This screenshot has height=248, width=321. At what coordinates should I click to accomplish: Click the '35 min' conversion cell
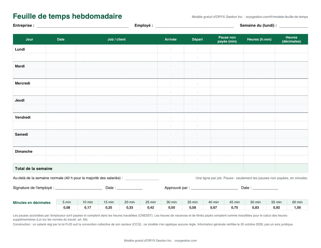(193, 202)
